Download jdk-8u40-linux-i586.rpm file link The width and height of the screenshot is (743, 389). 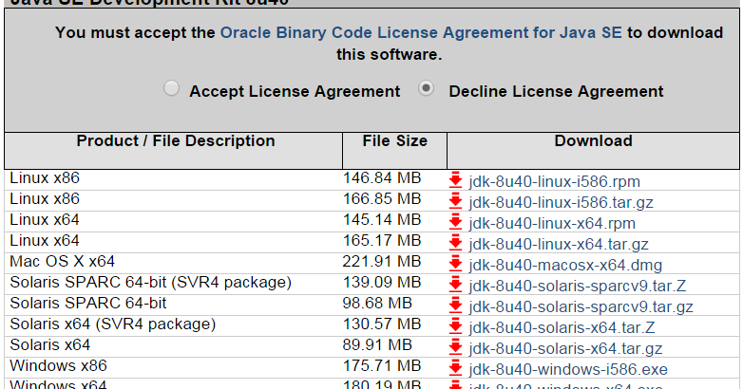pyautogui.click(x=541, y=181)
